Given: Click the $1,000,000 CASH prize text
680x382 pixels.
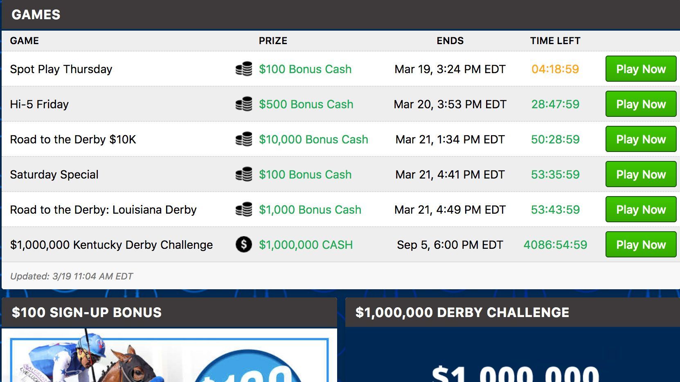Looking at the screenshot, I should coord(306,245).
